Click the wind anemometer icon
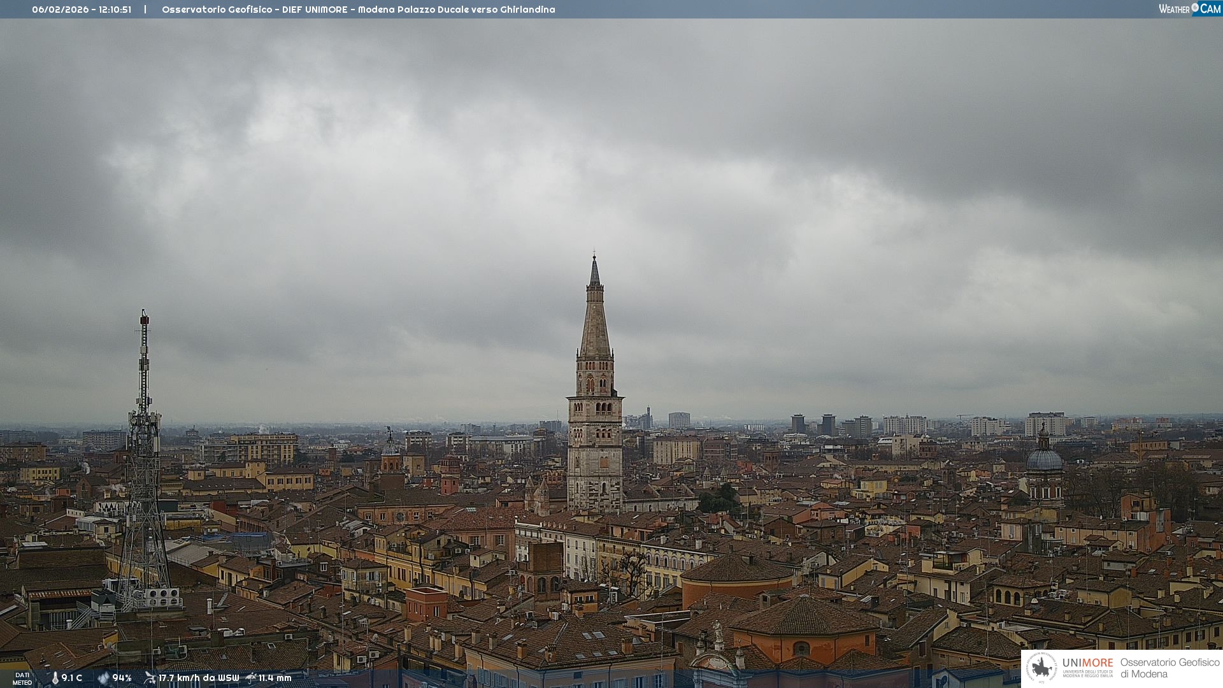 150,678
